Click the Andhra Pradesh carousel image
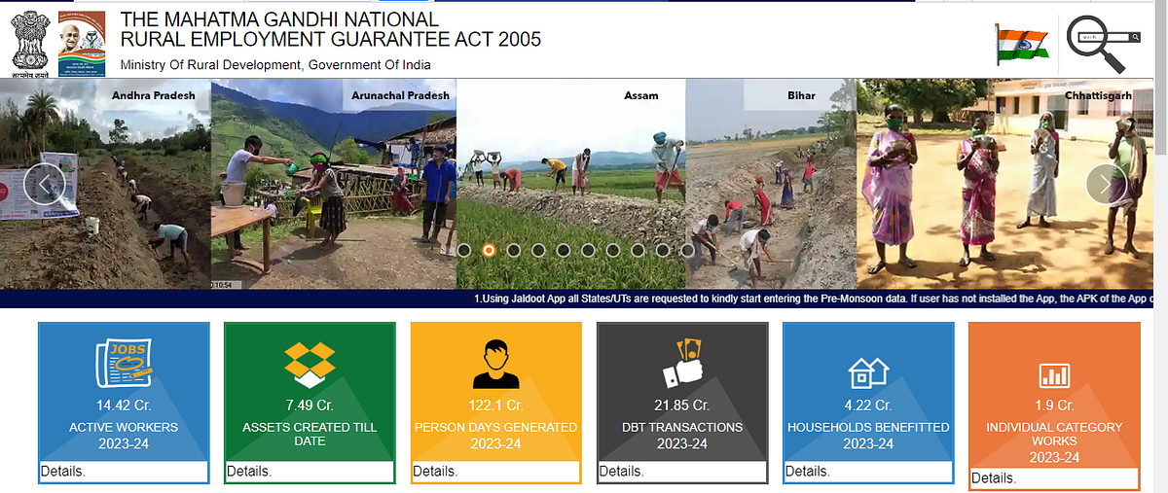Image resolution: width=1168 pixels, height=493 pixels. [105, 183]
